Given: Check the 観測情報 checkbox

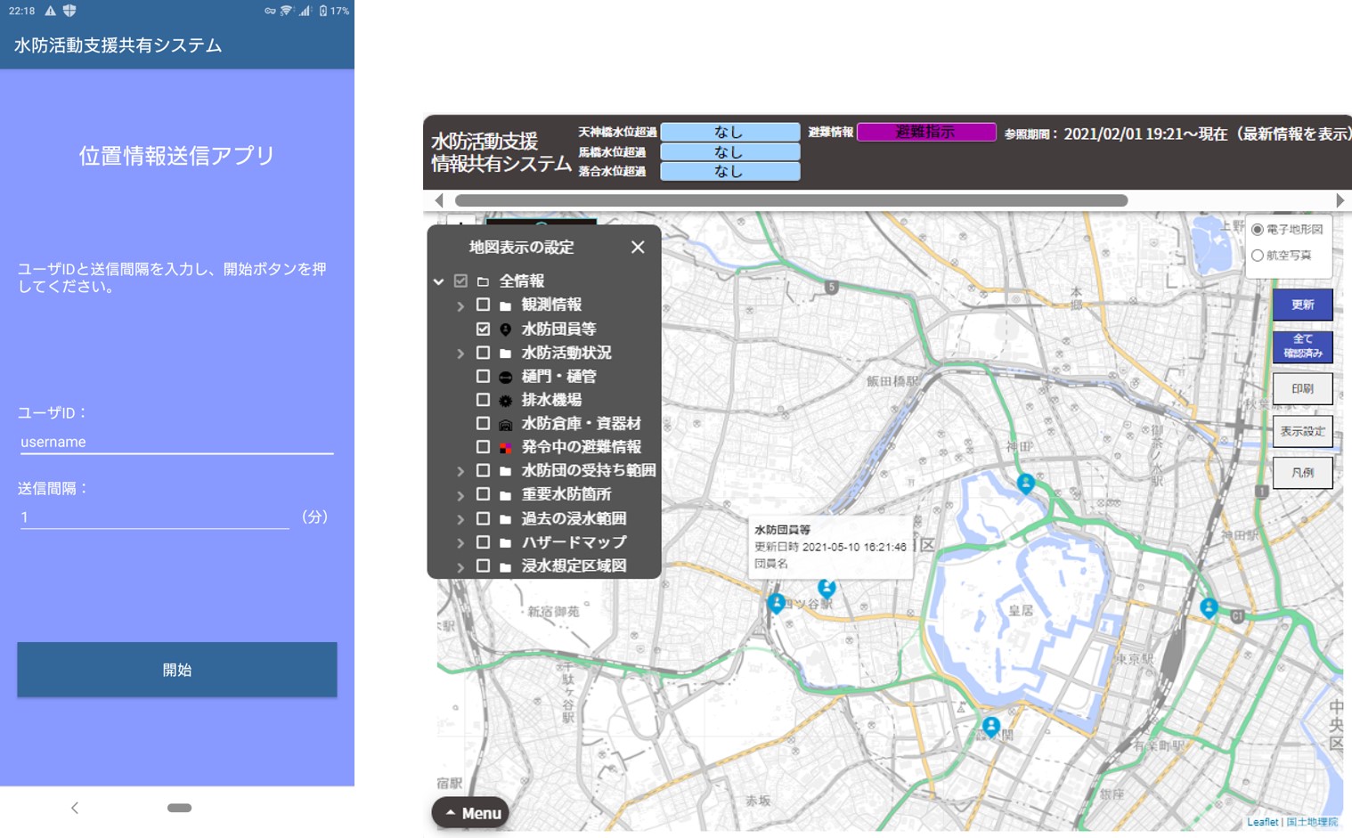Looking at the screenshot, I should 483,305.
